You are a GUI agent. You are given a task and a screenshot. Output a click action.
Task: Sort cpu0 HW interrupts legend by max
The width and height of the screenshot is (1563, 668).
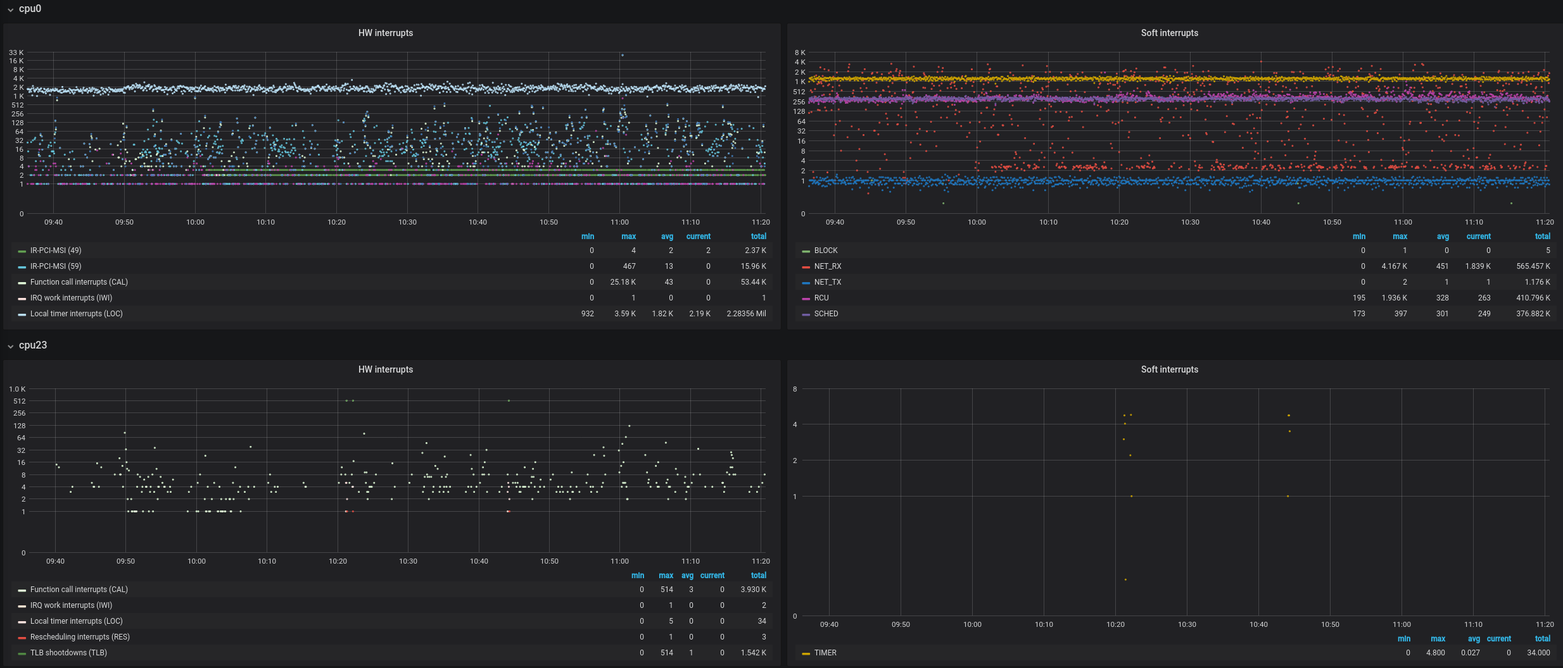click(x=628, y=237)
